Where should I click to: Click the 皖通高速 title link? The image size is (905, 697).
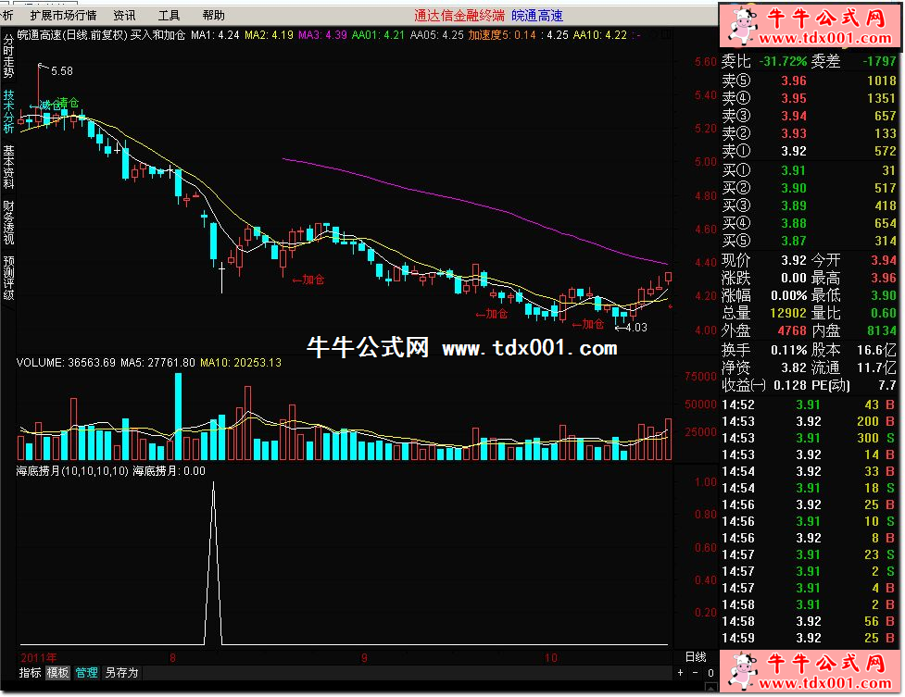[536, 16]
